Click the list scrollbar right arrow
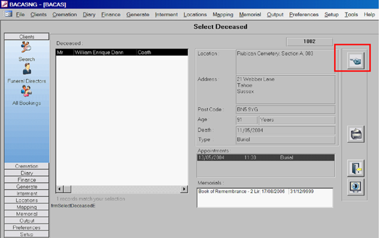Screen dimensions: 379x238 (184, 189)
